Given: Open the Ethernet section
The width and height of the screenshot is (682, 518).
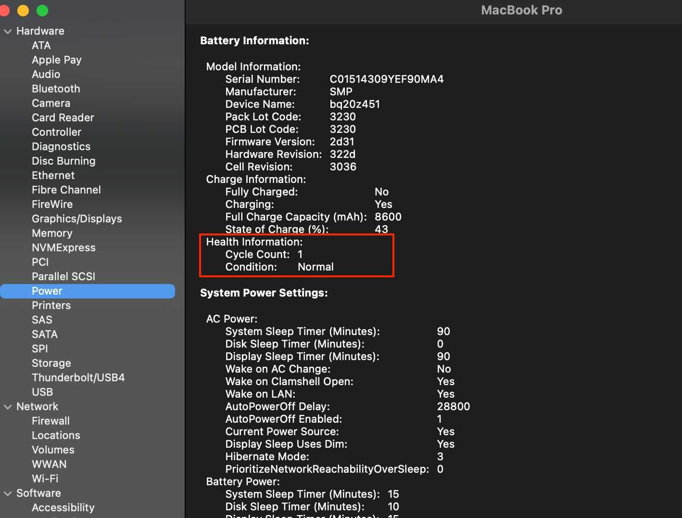Looking at the screenshot, I should (x=53, y=175).
